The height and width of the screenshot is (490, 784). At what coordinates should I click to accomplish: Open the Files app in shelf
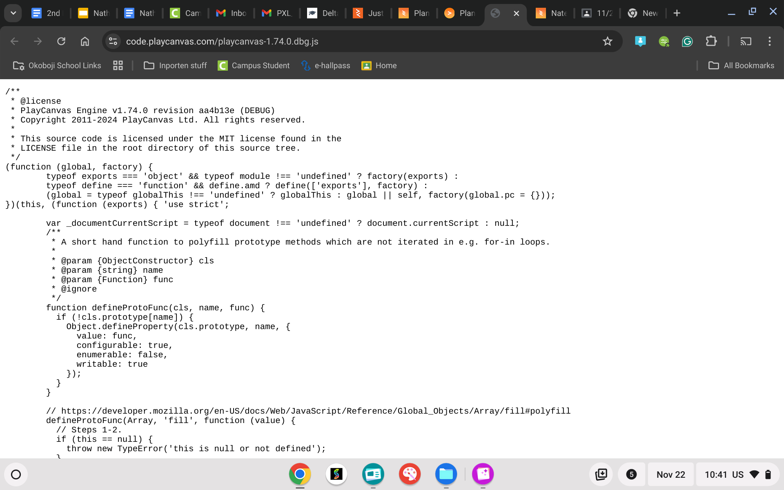pos(446,474)
